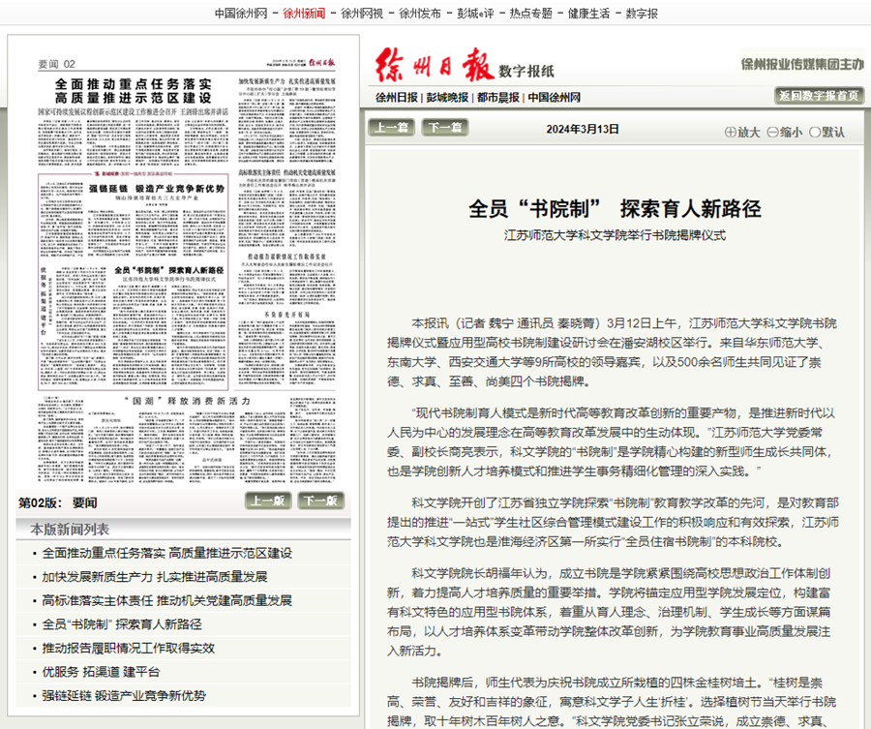Switch to 都市晨报 newspaper tab
871x729 pixels.
[x=497, y=98]
